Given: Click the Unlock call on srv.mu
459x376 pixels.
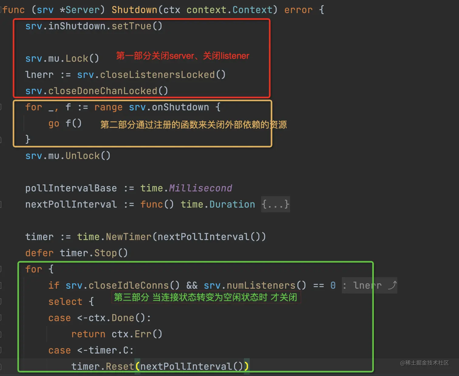Looking at the screenshot, I should (83, 156).
